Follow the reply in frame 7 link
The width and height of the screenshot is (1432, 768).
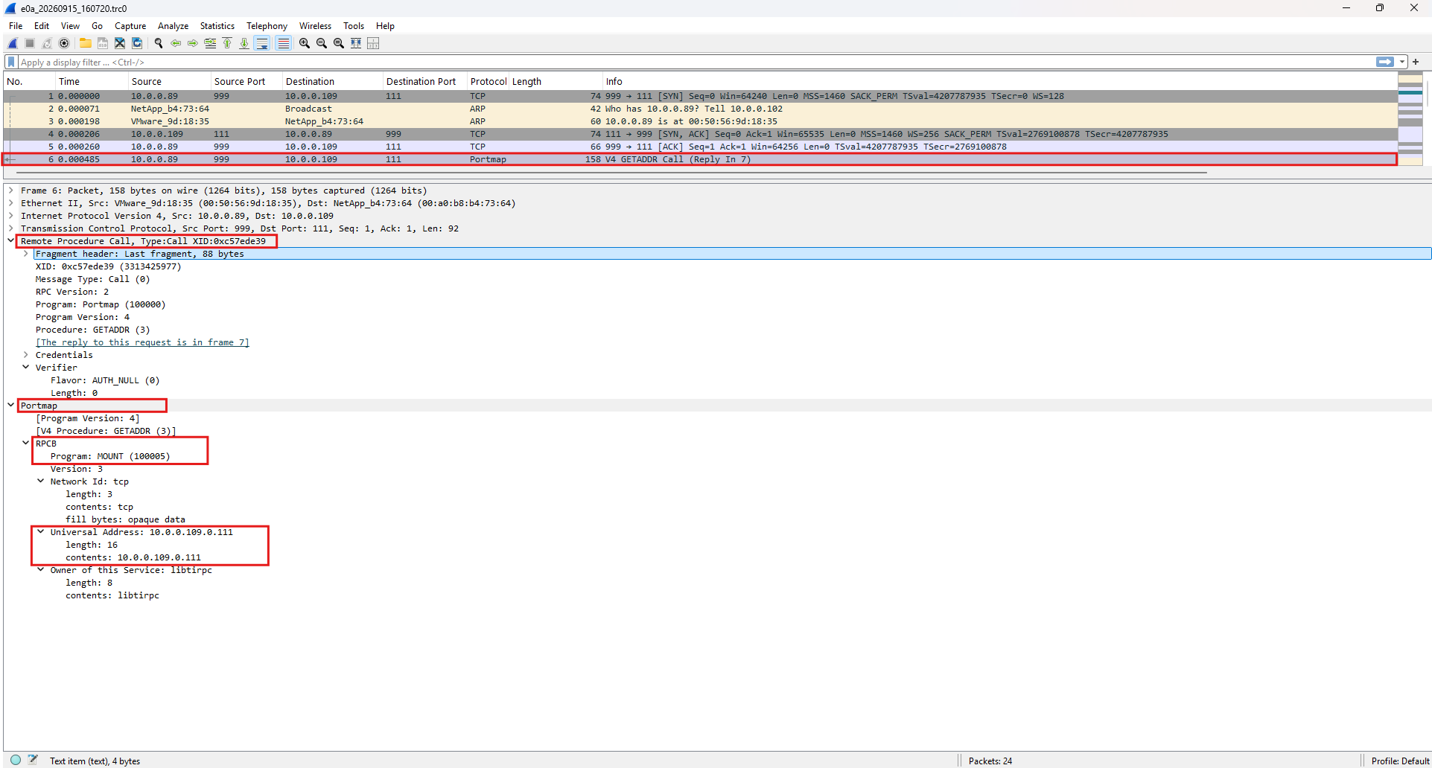pyautogui.click(x=142, y=342)
